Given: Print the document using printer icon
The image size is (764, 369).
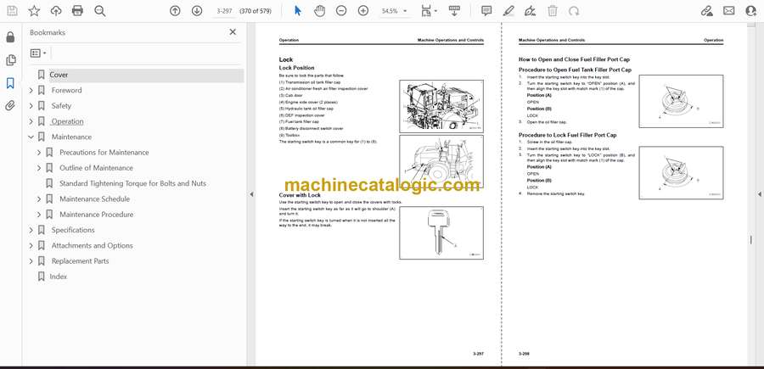Looking at the screenshot, I should [x=78, y=11].
